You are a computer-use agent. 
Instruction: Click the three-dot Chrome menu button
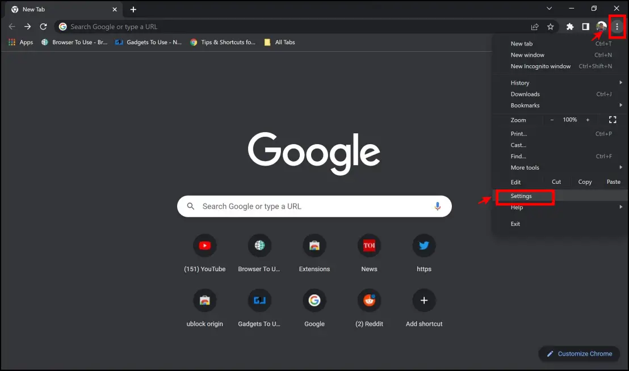point(617,27)
